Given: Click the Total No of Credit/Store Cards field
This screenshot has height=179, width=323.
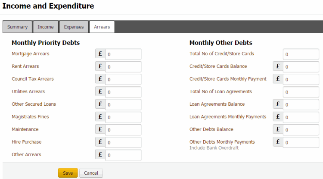Looking at the screenshot, I should (x=301, y=54).
